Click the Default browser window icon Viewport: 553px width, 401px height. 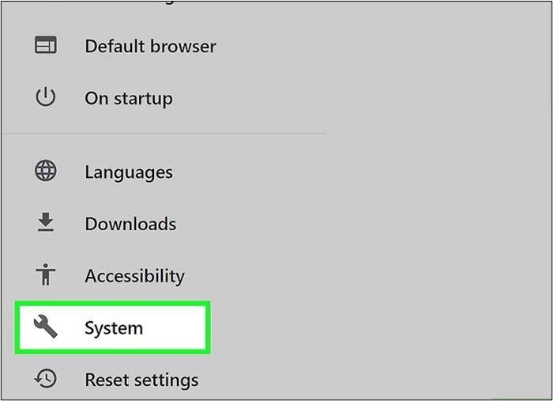(x=46, y=46)
